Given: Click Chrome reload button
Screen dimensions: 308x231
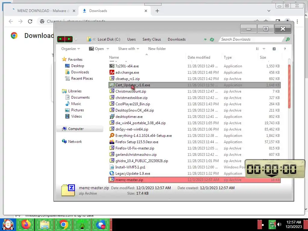Looking at the screenshot, I should pos(30,21).
